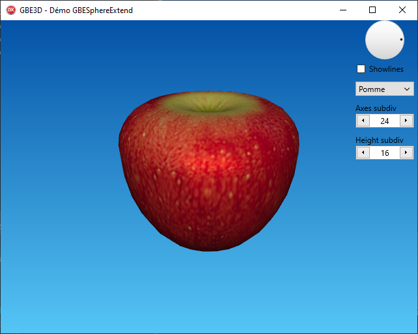Click the round rotation dial knob
The image size is (418, 334).
[384, 40]
